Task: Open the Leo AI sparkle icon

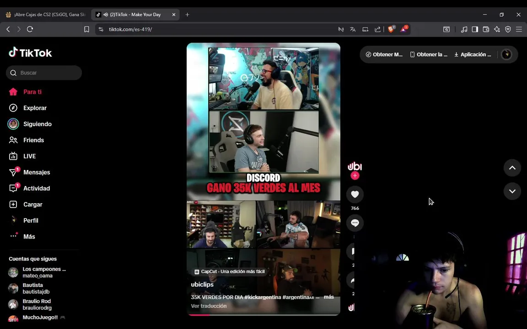Action: [x=497, y=29]
